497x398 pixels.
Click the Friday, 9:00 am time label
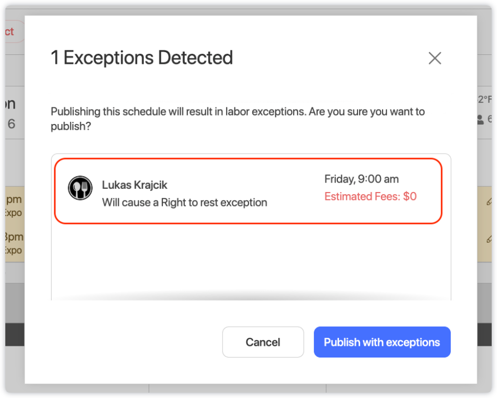coord(361,179)
